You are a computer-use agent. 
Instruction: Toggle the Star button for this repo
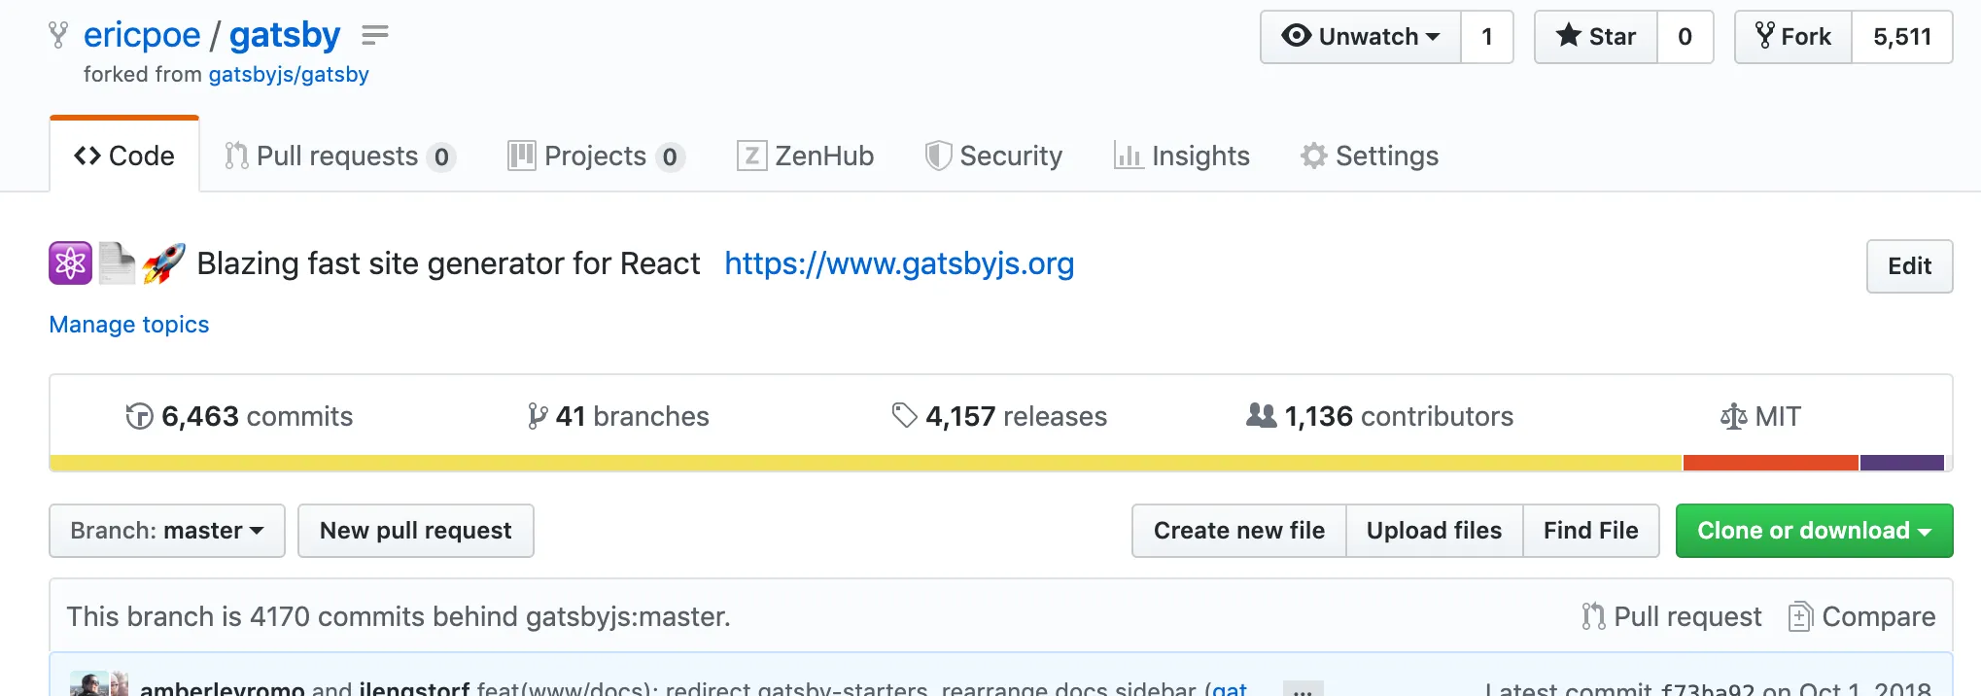1596,37
